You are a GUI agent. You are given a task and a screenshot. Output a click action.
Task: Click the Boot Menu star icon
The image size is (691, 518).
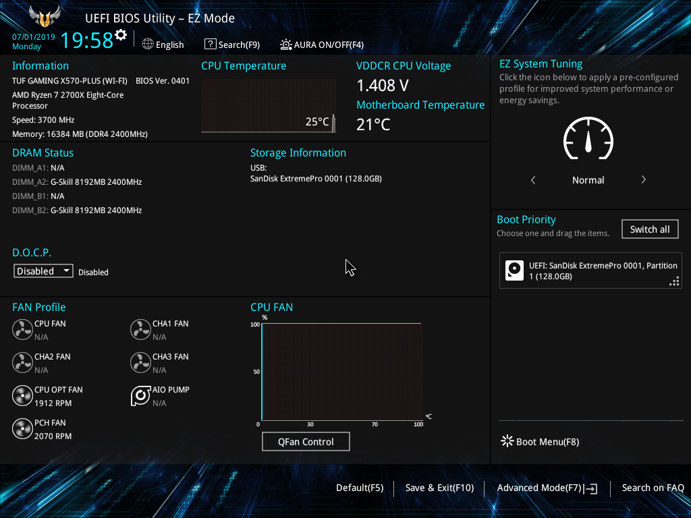[x=507, y=441]
